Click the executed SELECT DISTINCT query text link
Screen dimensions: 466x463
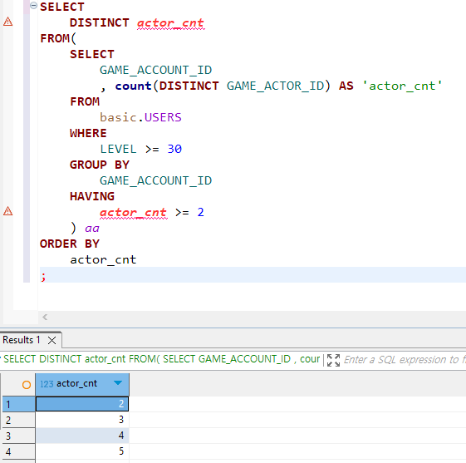(161, 359)
